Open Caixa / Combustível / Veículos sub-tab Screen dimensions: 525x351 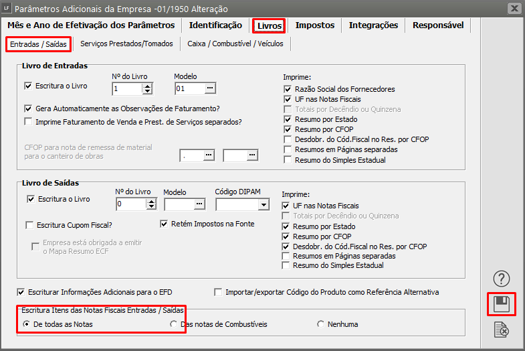point(235,44)
